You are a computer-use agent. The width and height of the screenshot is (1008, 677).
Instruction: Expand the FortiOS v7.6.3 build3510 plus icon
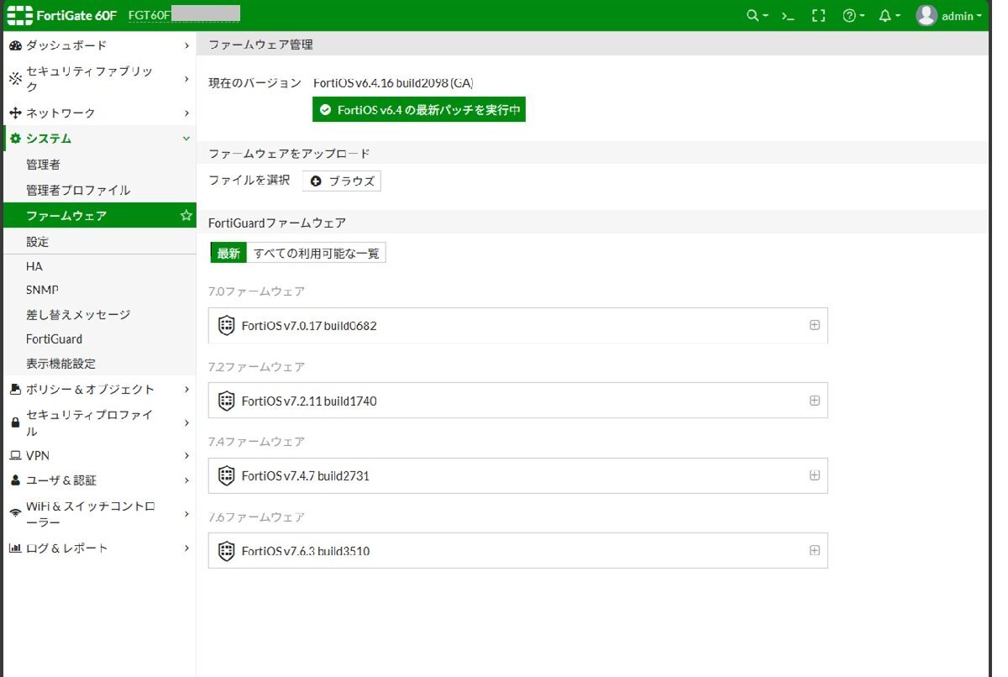pos(814,551)
